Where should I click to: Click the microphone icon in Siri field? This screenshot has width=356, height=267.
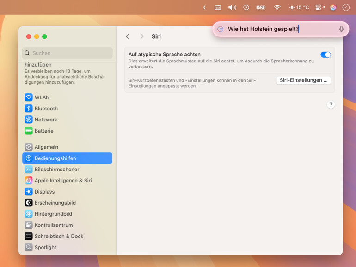point(341,29)
